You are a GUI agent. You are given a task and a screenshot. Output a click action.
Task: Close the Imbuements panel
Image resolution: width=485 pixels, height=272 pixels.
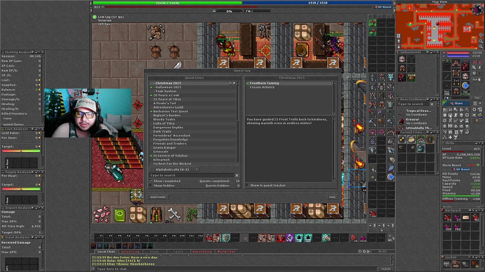tap(438, 52)
